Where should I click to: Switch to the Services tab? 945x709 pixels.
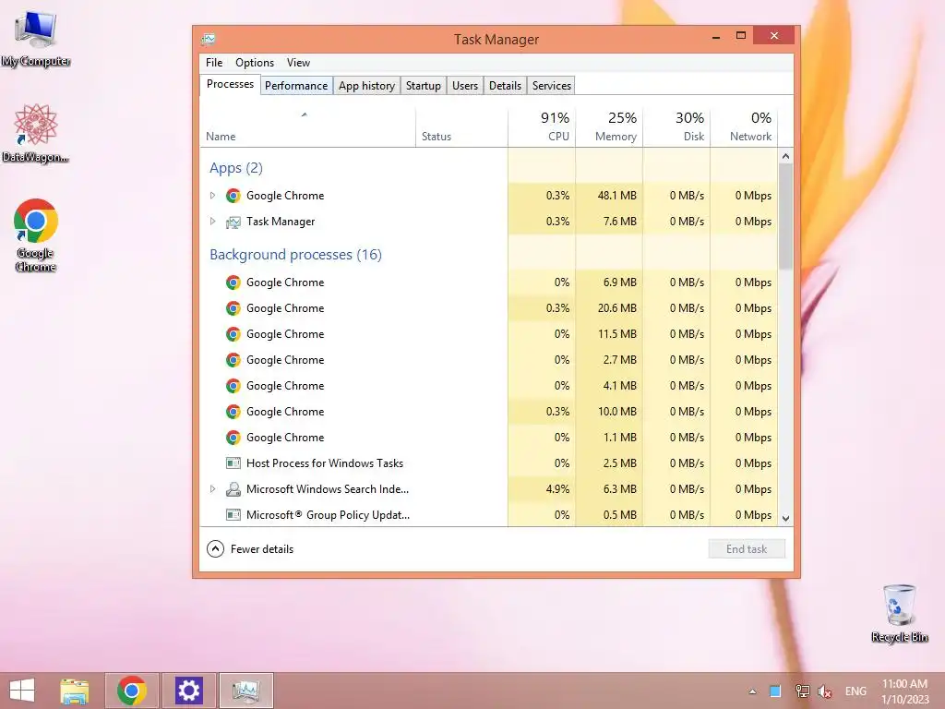(552, 86)
